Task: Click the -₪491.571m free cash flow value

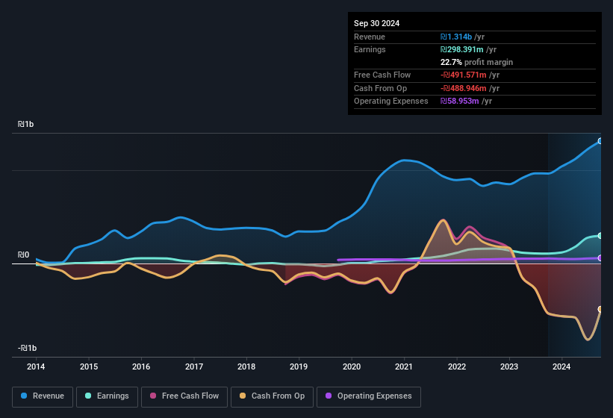Action: (463, 75)
